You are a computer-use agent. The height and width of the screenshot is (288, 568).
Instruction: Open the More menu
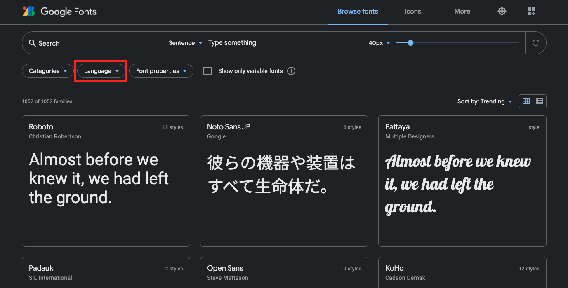tap(462, 12)
